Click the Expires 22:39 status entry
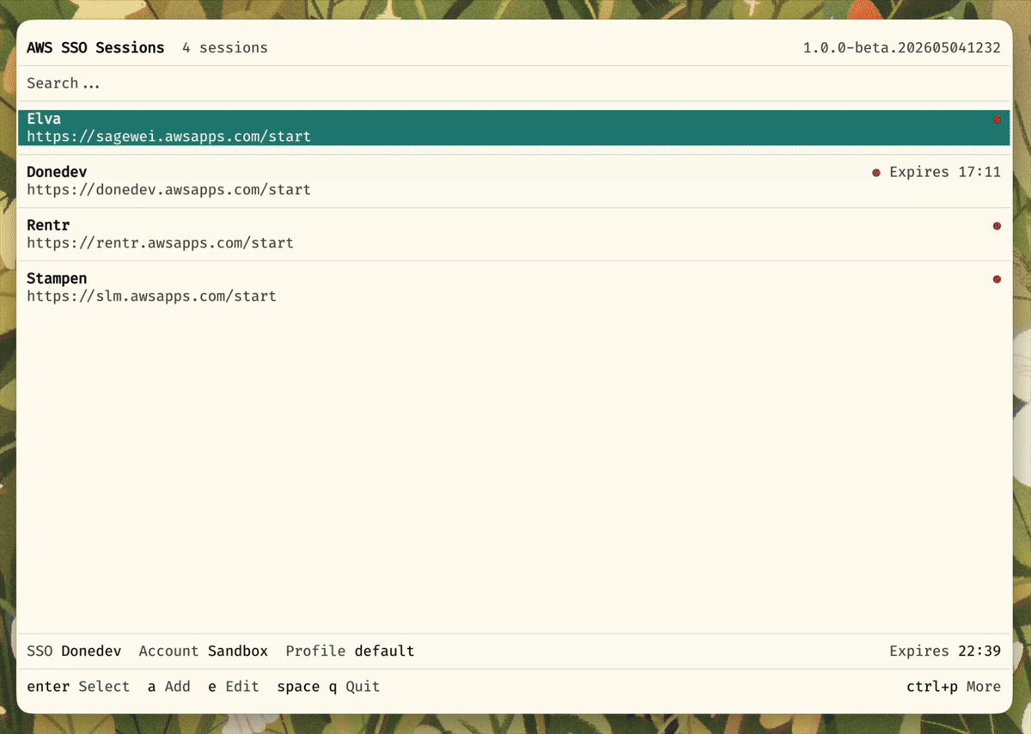The image size is (1031, 734). click(945, 651)
